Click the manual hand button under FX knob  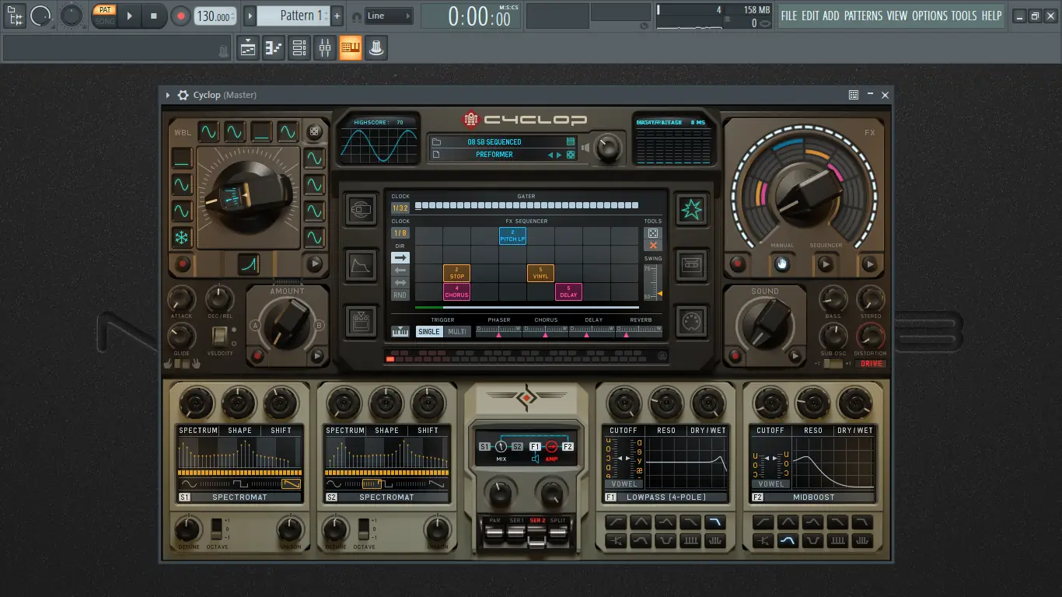[x=781, y=264]
